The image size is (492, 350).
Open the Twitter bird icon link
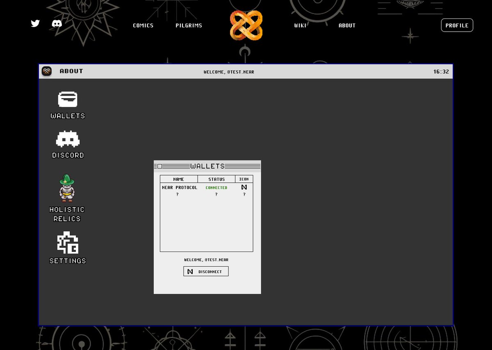tap(35, 23)
